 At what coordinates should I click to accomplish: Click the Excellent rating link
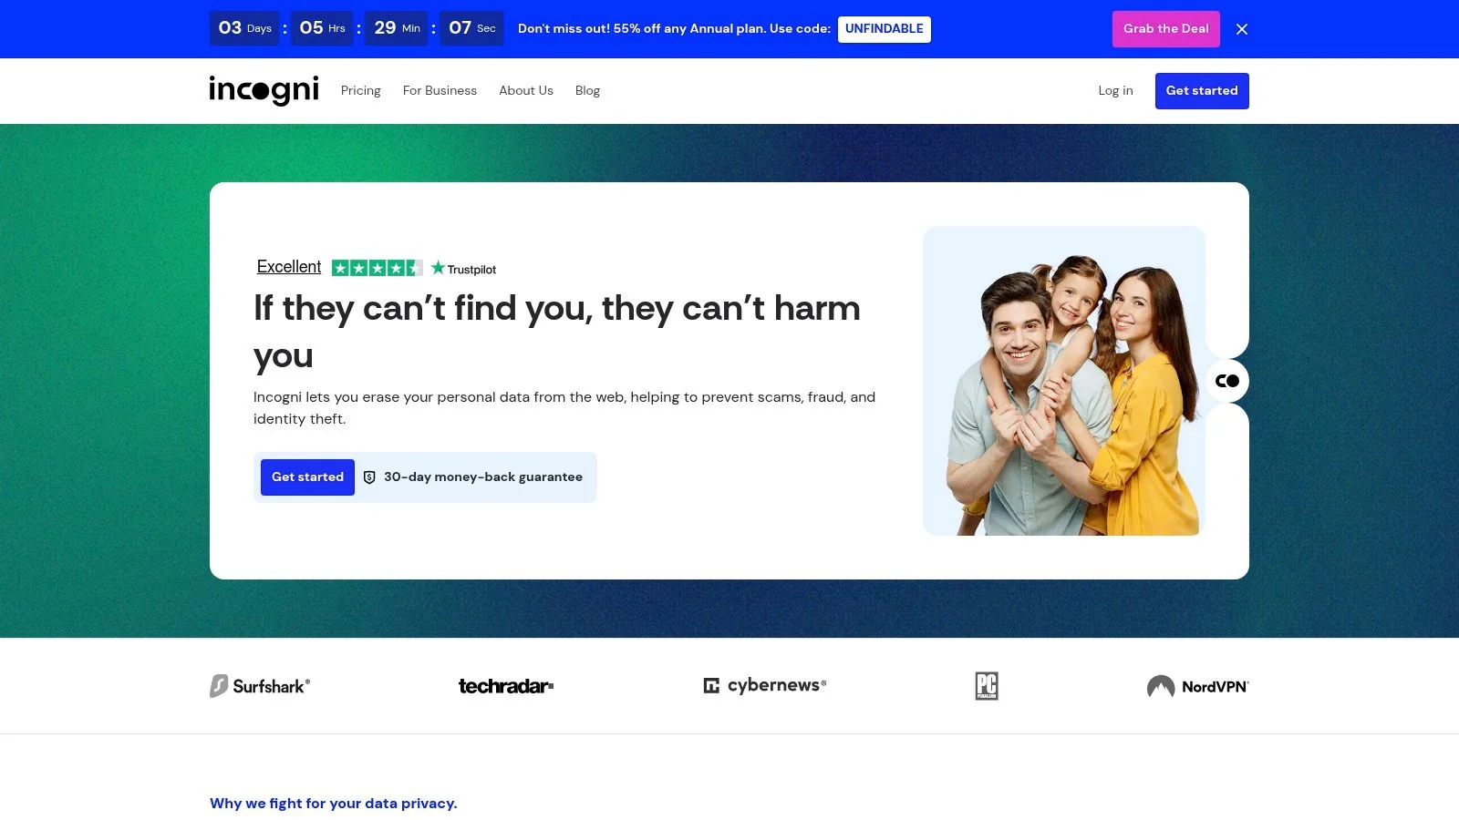289,267
